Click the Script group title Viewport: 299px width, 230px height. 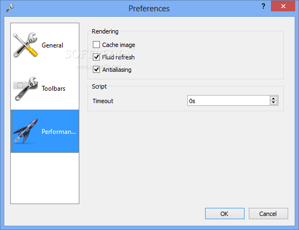click(99, 86)
